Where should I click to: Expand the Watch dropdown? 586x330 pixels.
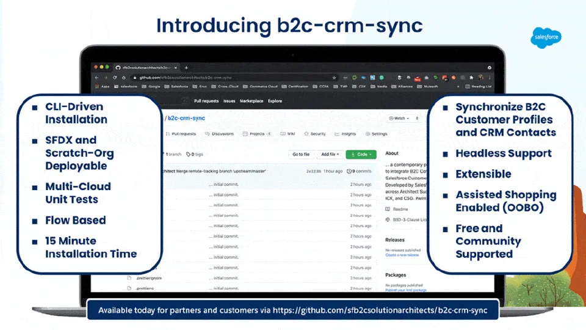click(x=399, y=118)
